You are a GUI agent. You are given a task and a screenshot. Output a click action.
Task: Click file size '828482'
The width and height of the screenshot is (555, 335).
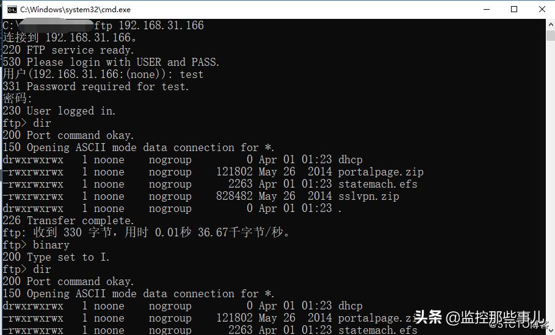pyautogui.click(x=234, y=196)
